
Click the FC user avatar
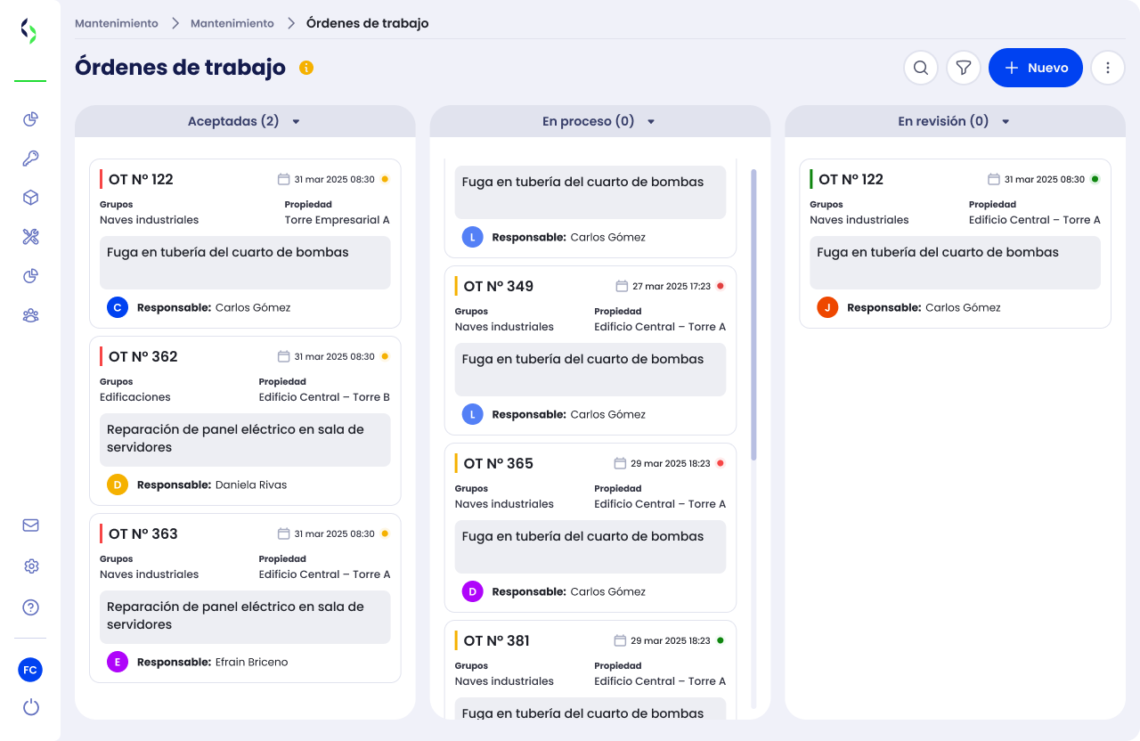[x=30, y=670]
